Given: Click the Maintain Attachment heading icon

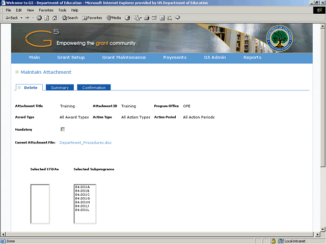Looking at the screenshot, I should point(17,72).
